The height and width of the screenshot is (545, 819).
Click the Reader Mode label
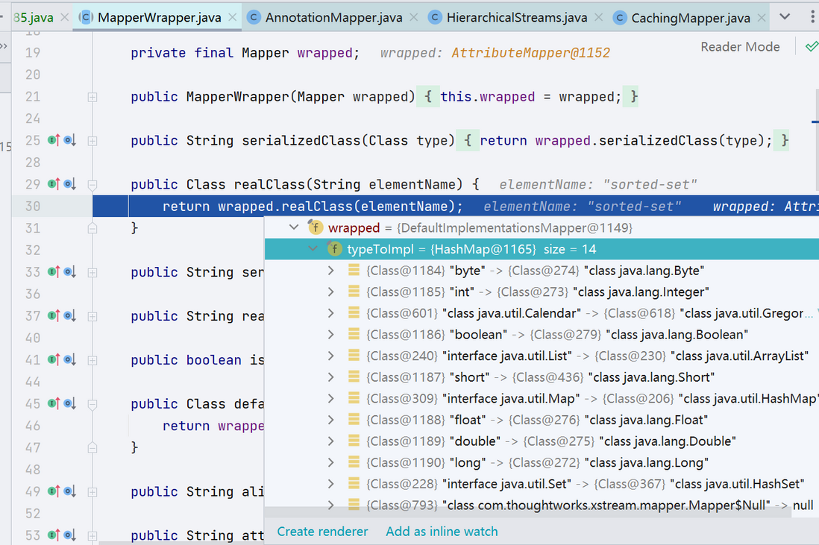(x=740, y=47)
